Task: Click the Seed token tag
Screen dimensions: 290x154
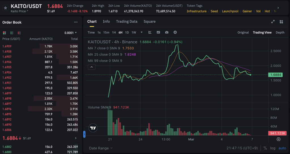Action: pos(214,11)
